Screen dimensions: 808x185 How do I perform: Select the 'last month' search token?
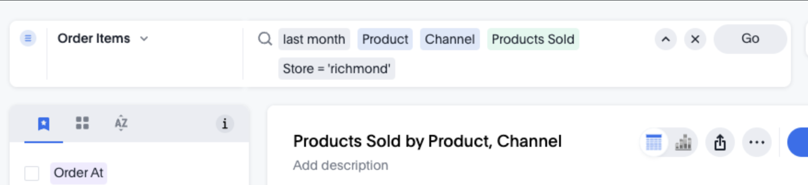[314, 39]
